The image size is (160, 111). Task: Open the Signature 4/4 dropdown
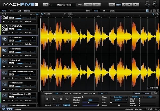point(57,94)
